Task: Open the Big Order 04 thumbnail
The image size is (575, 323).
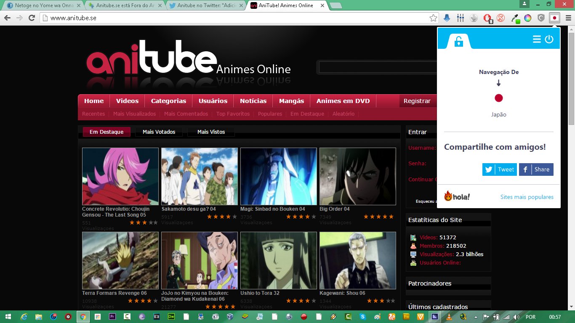Action: tap(358, 176)
